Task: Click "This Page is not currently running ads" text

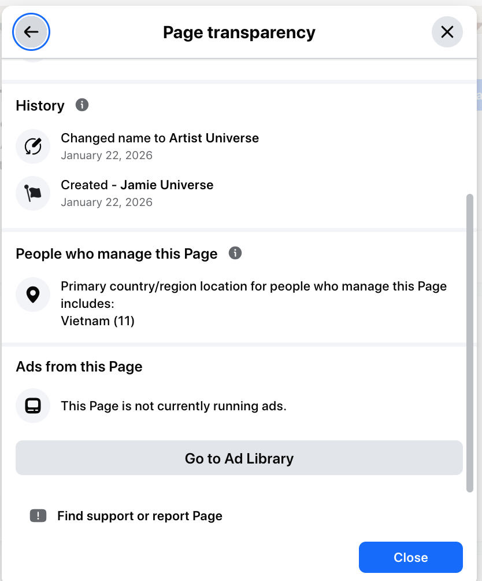Action: (x=173, y=406)
